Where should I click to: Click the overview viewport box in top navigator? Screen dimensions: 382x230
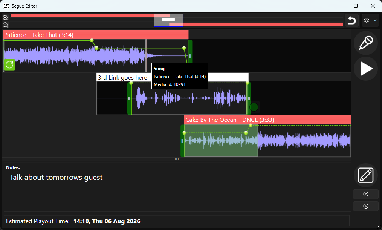168,20
